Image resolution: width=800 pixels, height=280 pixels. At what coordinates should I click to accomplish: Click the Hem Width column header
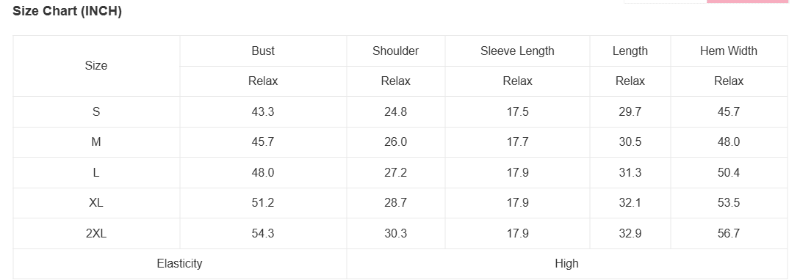(728, 51)
